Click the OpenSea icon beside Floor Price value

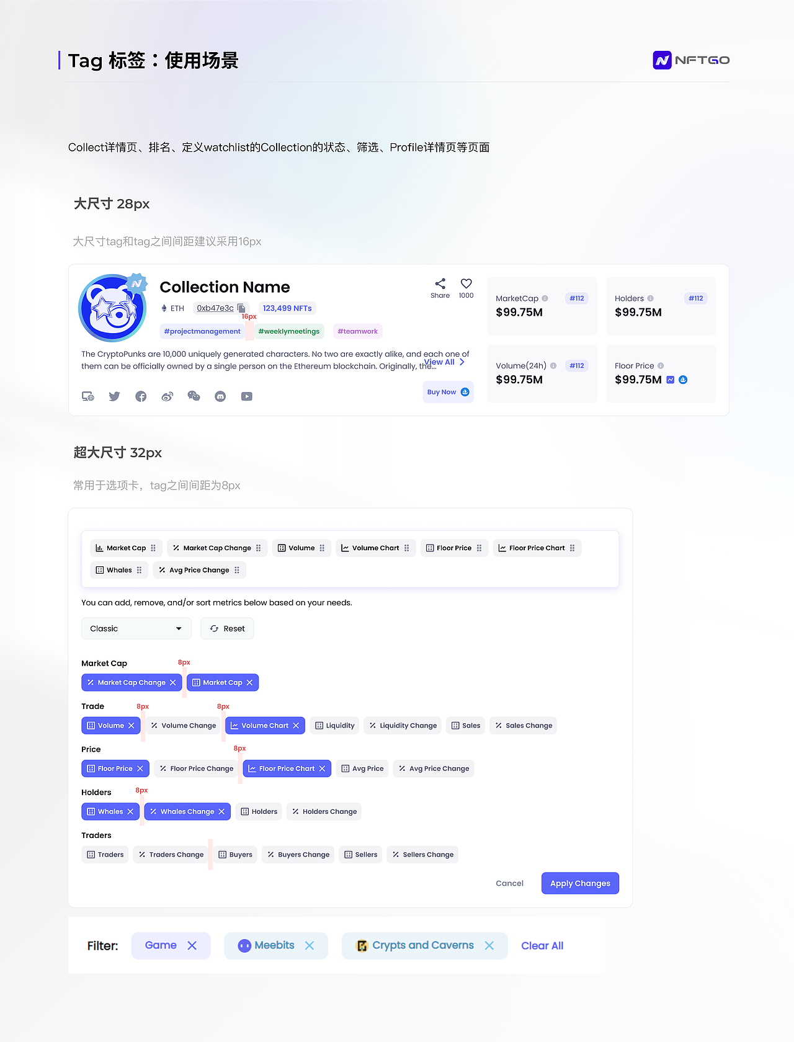(x=683, y=380)
